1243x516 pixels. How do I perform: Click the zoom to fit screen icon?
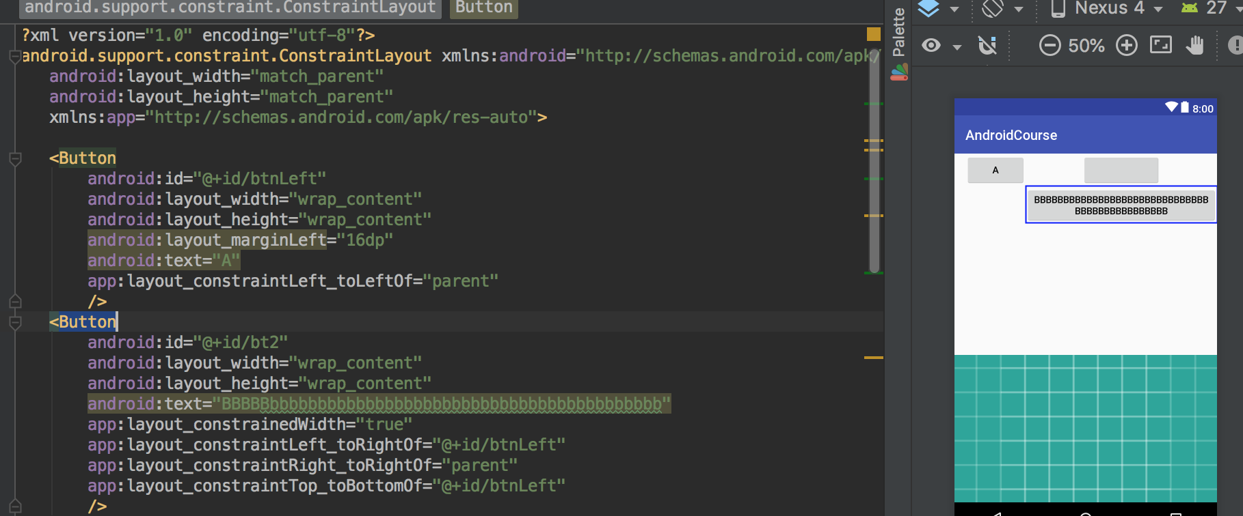coord(1161,45)
